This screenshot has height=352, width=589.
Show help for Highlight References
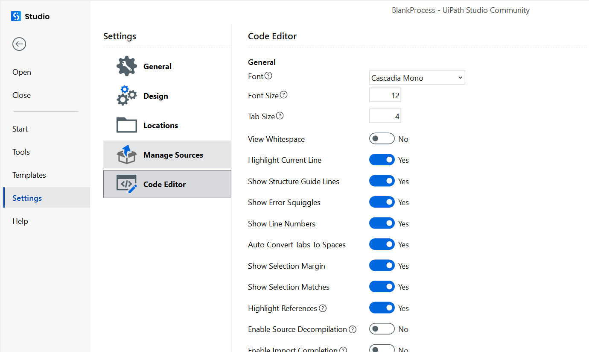click(x=323, y=308)
